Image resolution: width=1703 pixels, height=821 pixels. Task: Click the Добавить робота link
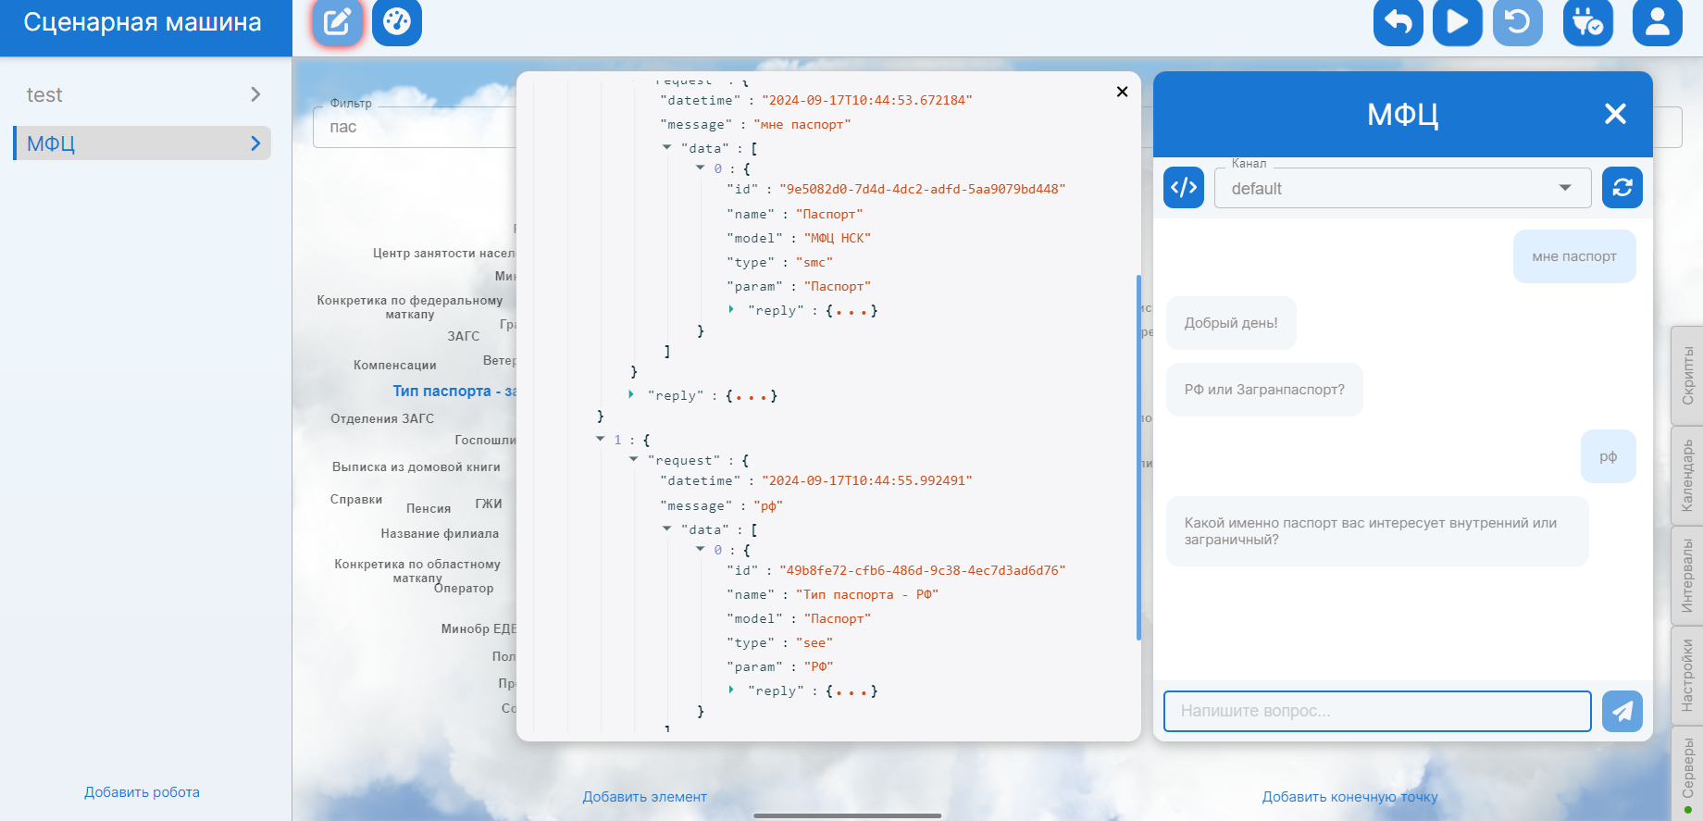tap(142, 792)
